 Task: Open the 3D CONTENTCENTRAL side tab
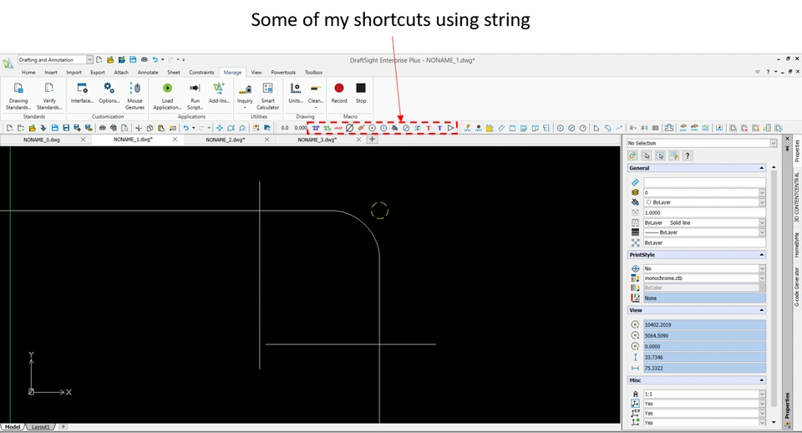pos(796,196)
